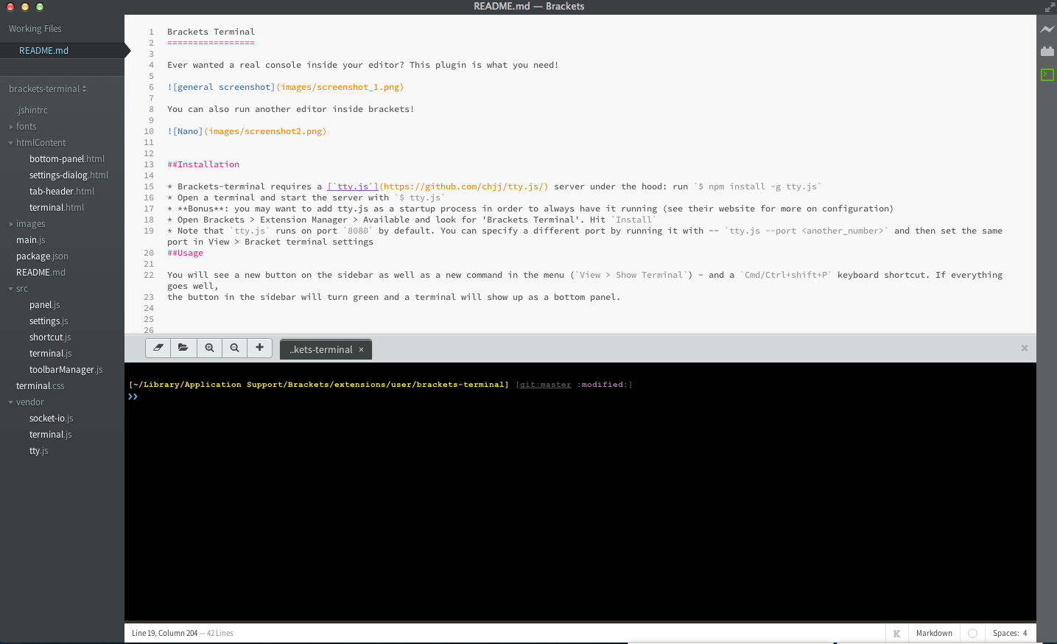Expand the fonts folder
Viewport: 1057px width, 644px height.
coord(11,127)
